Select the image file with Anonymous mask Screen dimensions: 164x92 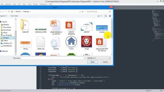tap(87, 43)
